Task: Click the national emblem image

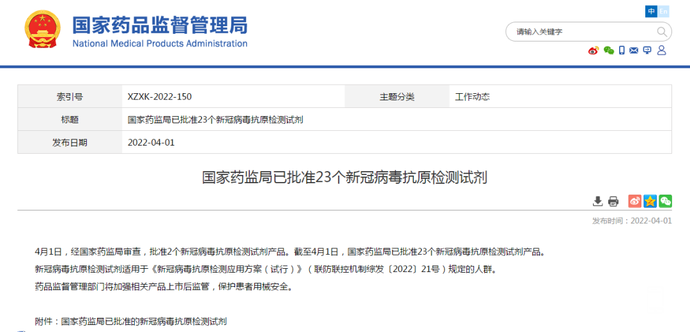Action: pyautogui.click(x=43, y=30)
